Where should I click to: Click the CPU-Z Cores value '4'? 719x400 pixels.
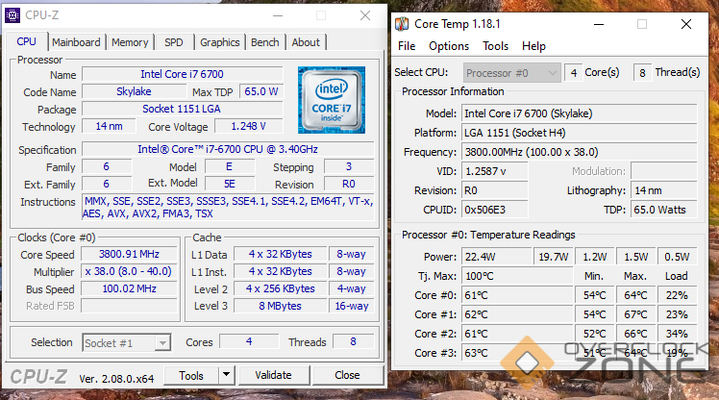click(249, 341)
